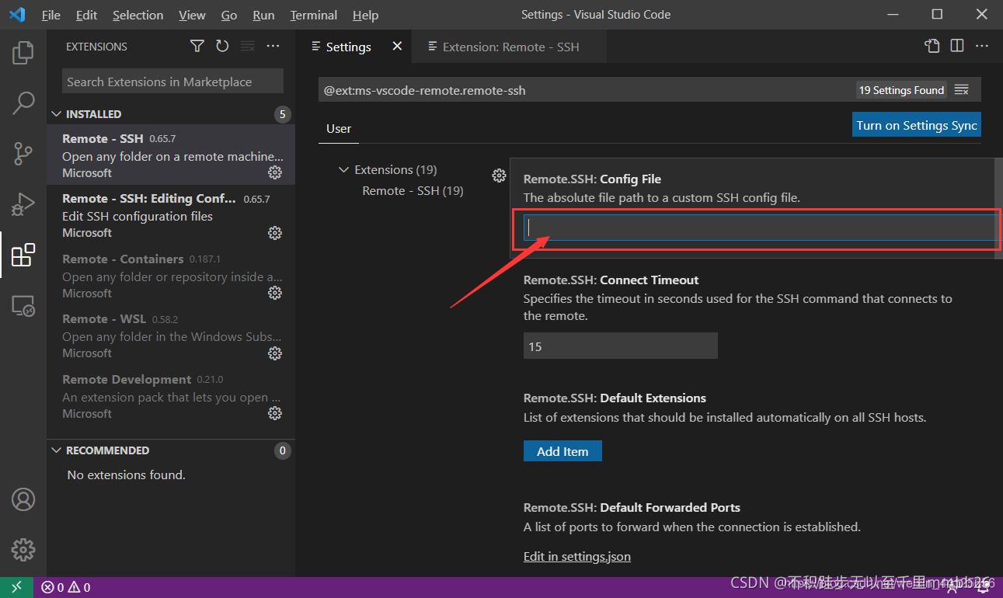
Task: Click the VS Code logo icon
Action: tap(17, 15)
